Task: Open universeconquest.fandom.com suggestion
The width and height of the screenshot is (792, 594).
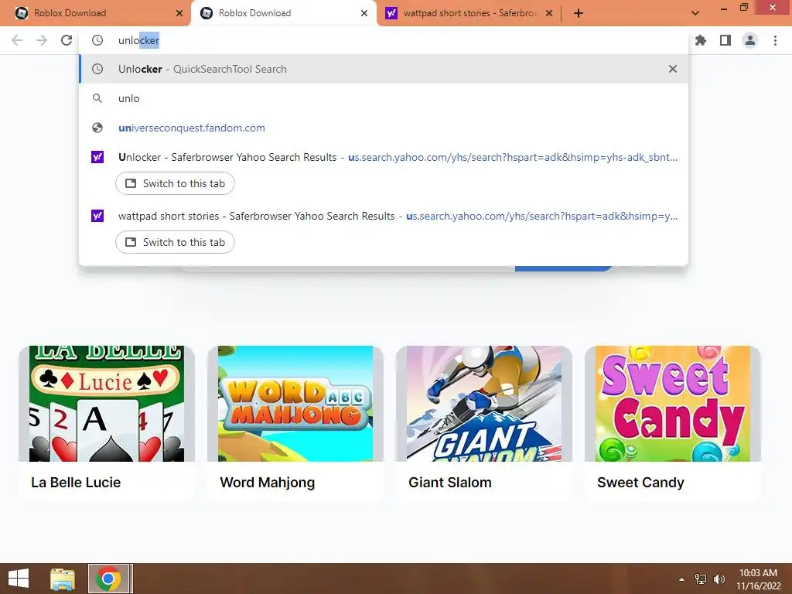Action: point(384,128)
